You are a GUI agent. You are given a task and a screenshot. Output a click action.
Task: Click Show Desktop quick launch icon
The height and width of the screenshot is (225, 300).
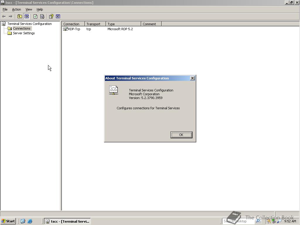23,221
